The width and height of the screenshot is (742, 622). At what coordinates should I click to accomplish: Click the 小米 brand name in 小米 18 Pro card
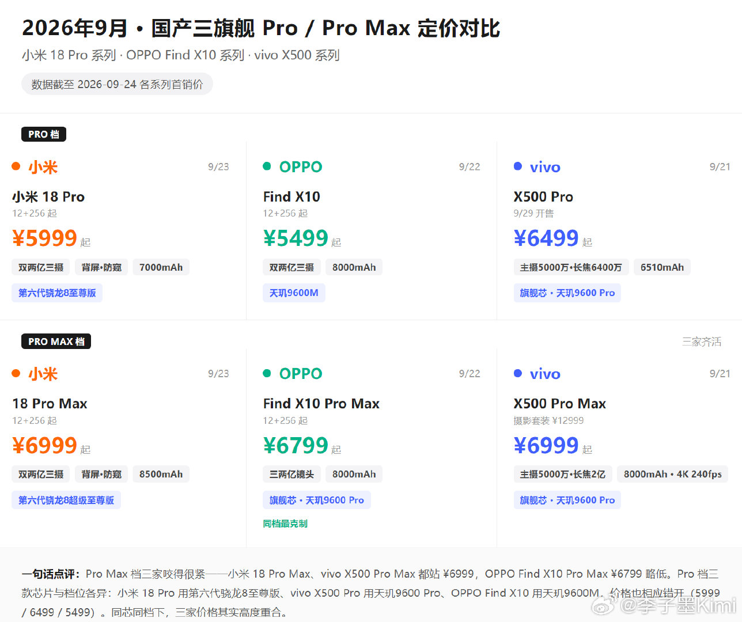(43, 167)
